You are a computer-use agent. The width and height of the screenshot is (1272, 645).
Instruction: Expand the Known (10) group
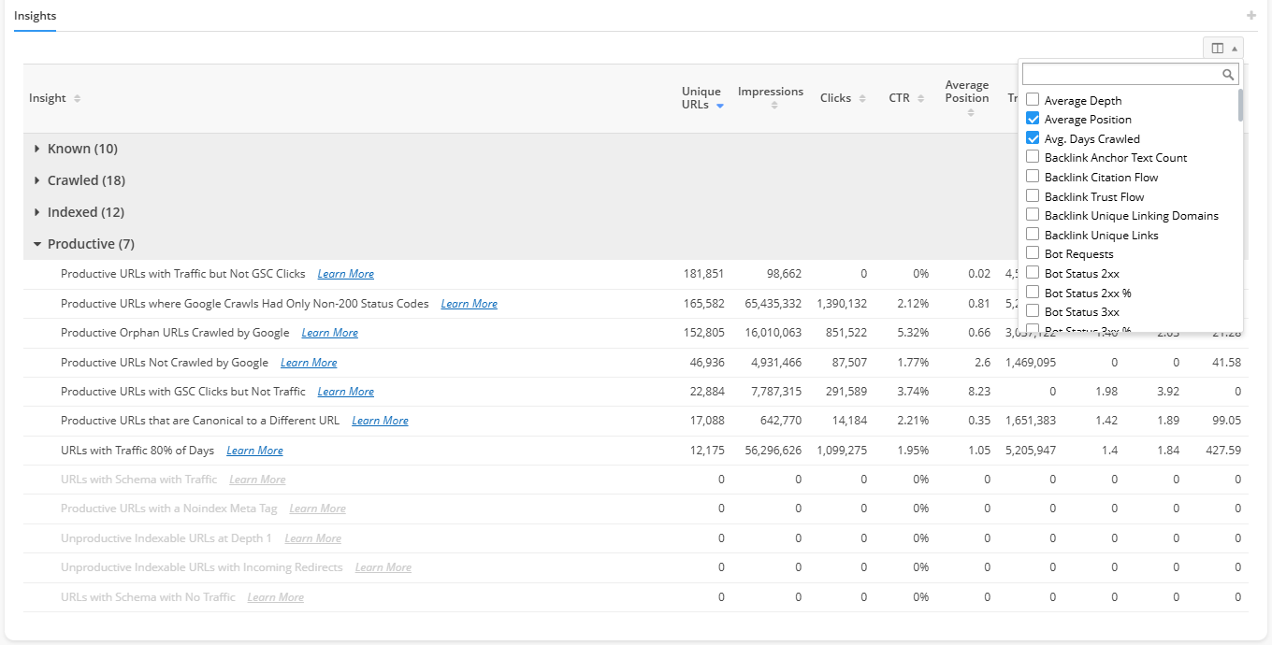point(38,149)
